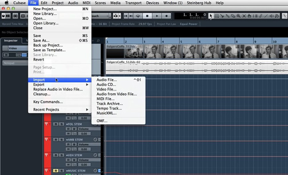Image resolution: width=288 pixels, height=175 pixels.
Task: Click bar 5 on the timeline ruler
Action: pos(181,42)
